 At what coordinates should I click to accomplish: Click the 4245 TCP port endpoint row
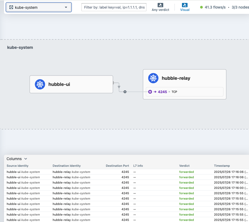coord(185,92)
